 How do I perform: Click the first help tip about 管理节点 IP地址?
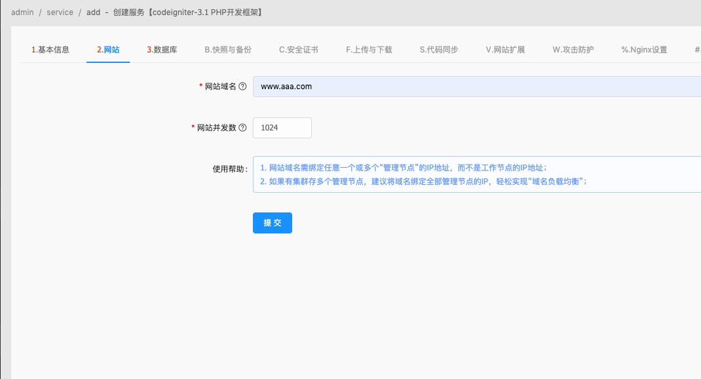pyautogui.click(x=404, y=168)
